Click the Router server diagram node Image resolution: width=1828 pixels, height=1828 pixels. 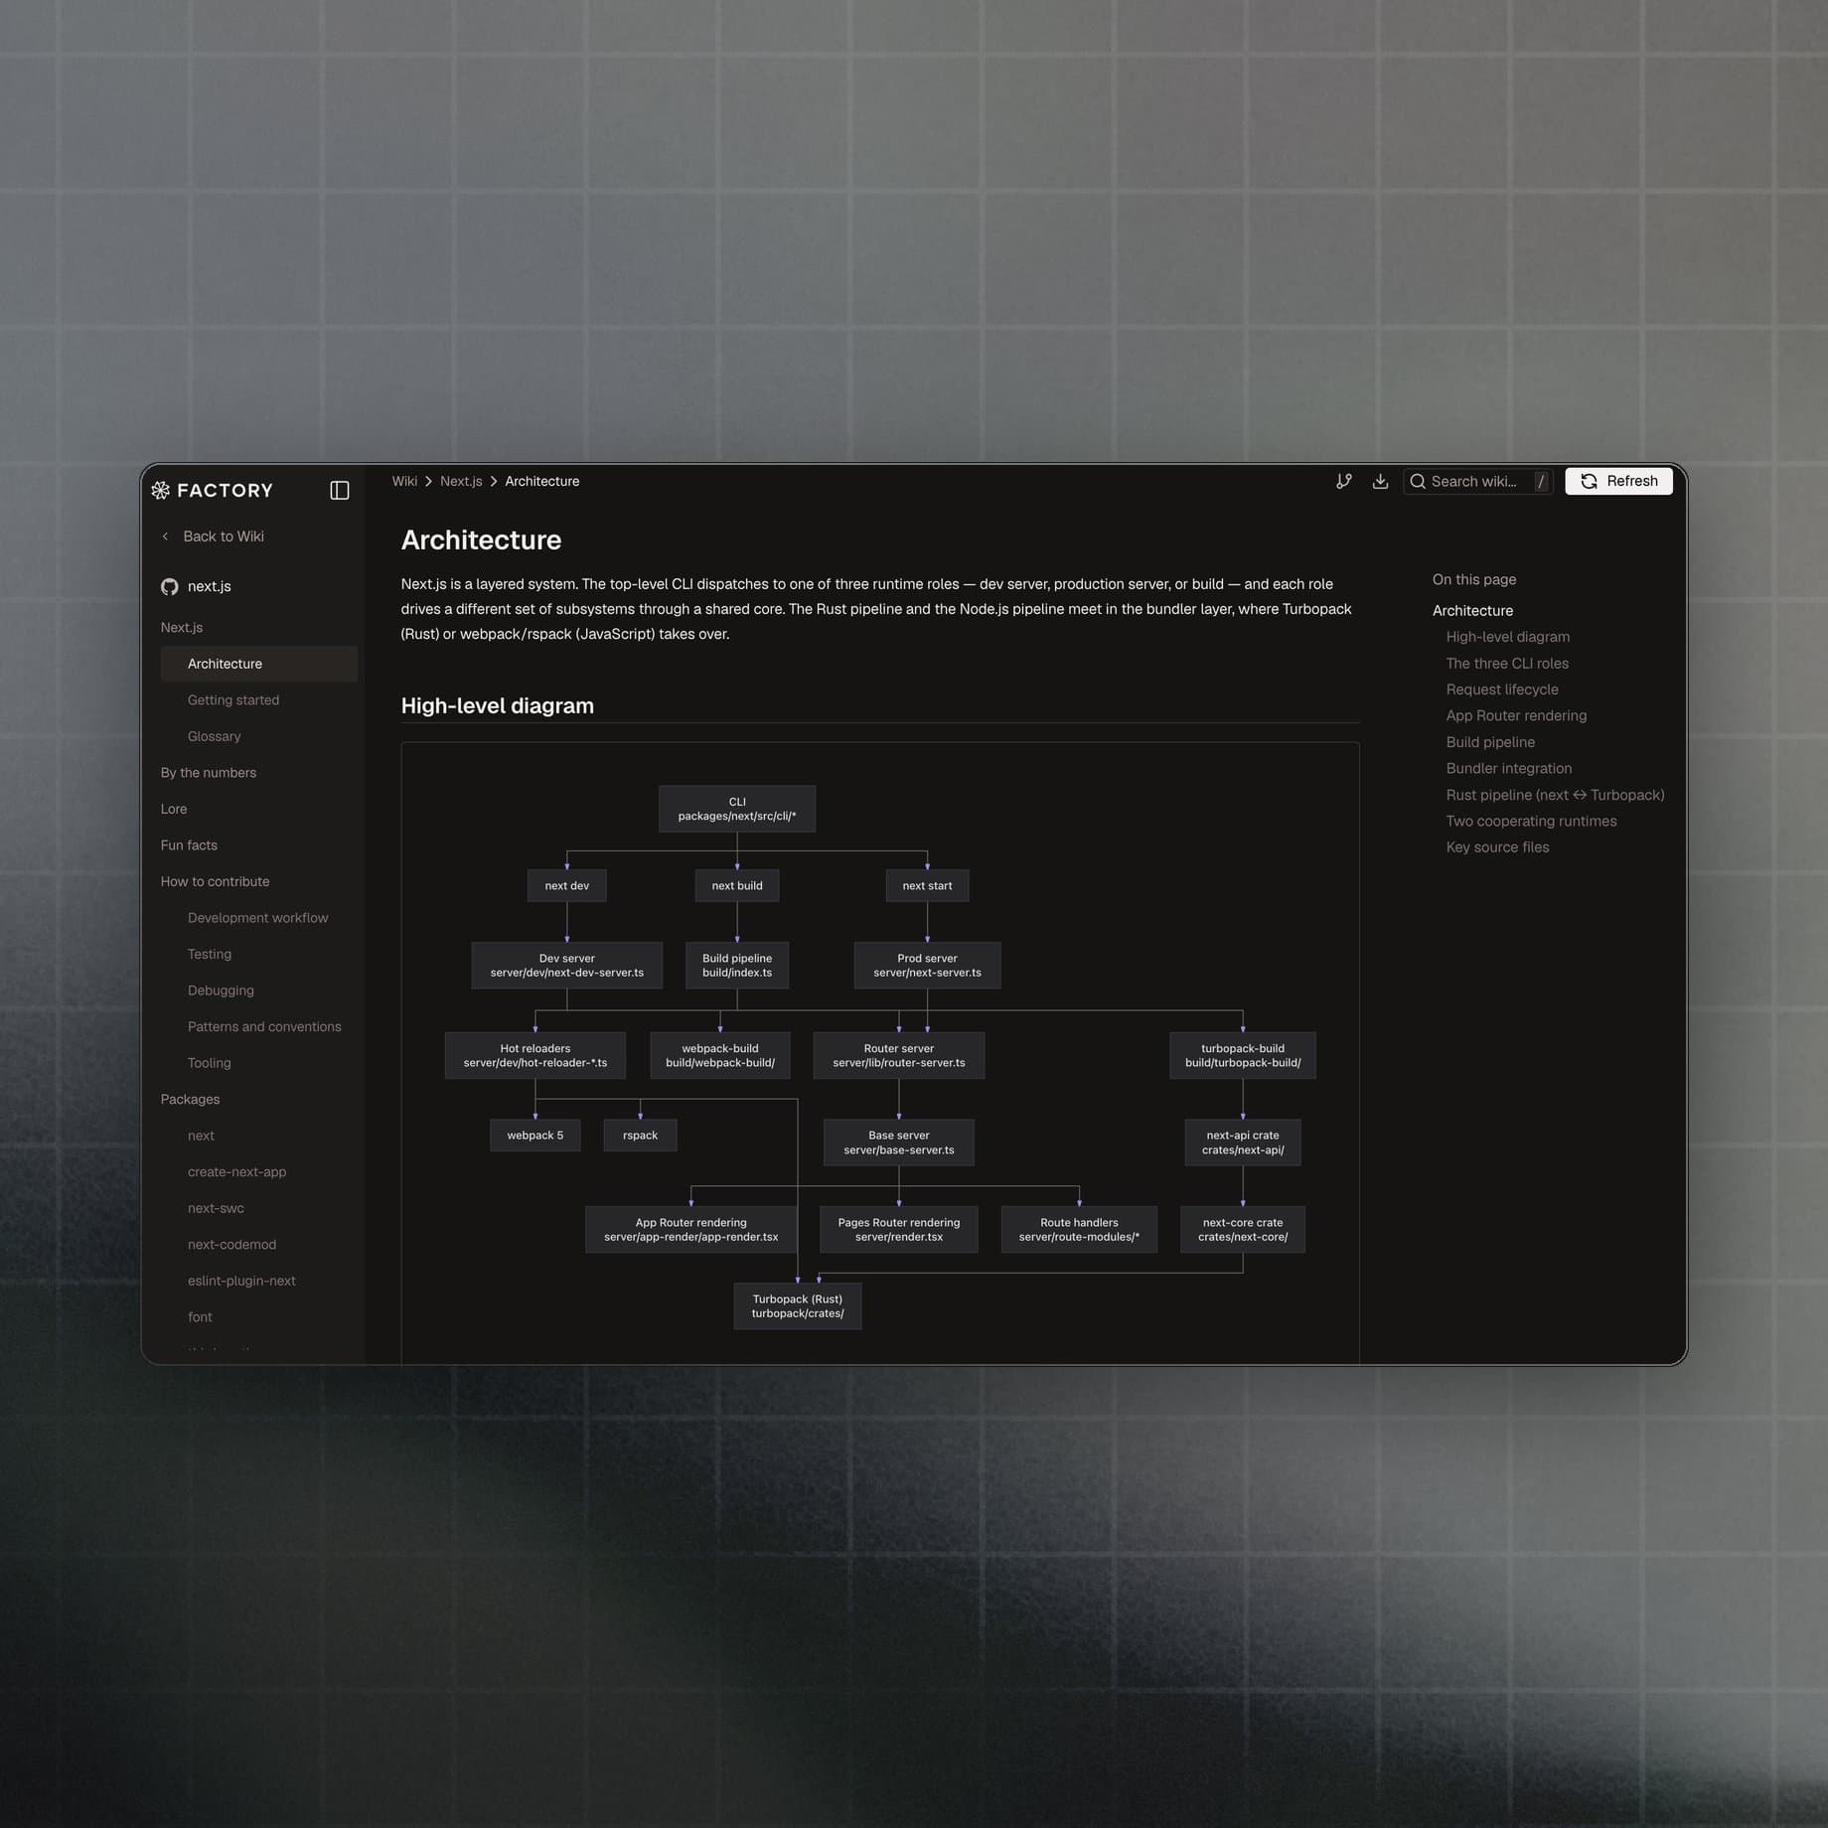click(899, 1055)
